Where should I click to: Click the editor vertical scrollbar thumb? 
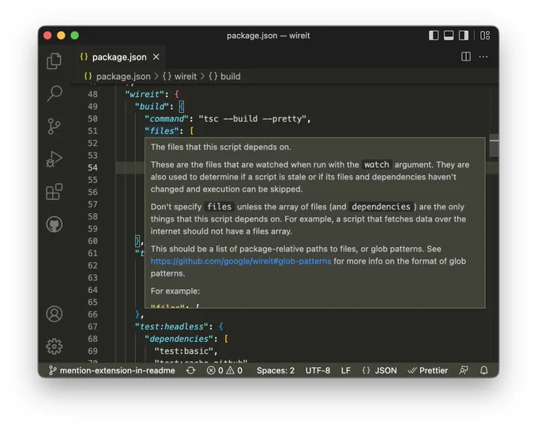494,145
